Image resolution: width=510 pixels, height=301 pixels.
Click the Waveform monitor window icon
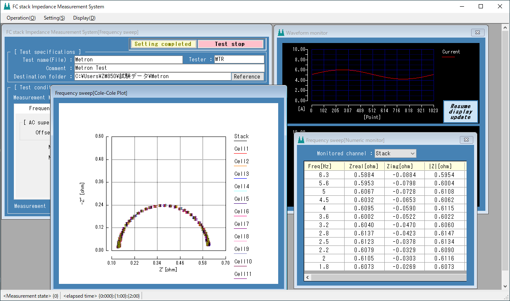(281, 33)
